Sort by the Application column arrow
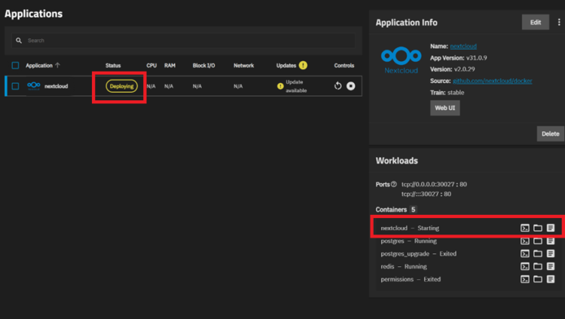The image size is (565, 319). [58, 66]
